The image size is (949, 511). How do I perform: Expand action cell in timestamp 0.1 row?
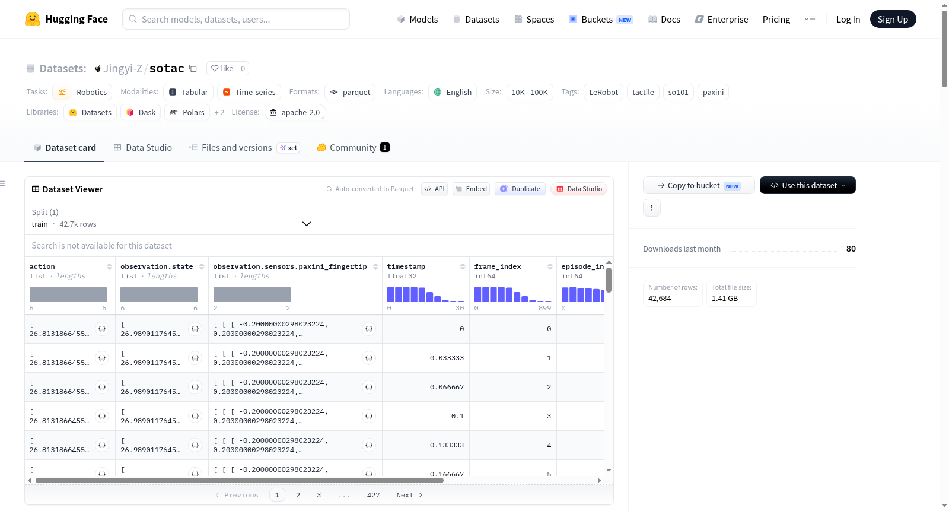102,416
